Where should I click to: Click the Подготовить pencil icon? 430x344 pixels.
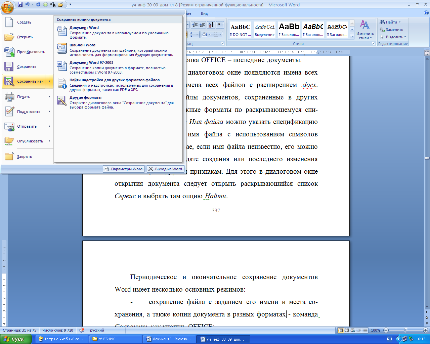(x=9, y=112)
